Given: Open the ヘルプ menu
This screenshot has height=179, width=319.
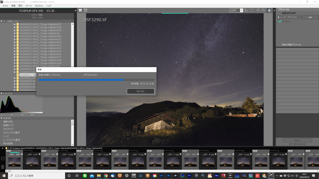Looking at the screenshot, I should click(49, 6).
